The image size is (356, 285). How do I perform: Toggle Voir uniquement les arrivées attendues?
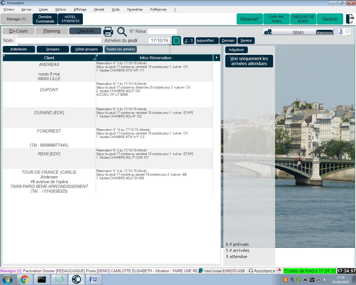coord(249,61)
